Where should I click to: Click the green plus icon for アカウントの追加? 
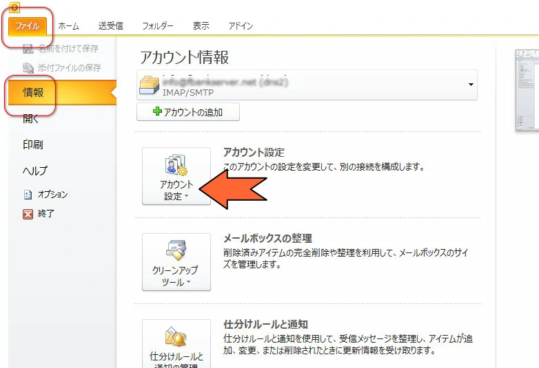(x=157, y=111)
